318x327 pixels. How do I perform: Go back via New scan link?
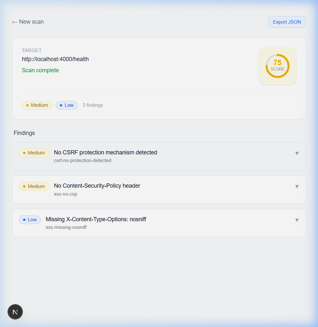coord(28,22)
